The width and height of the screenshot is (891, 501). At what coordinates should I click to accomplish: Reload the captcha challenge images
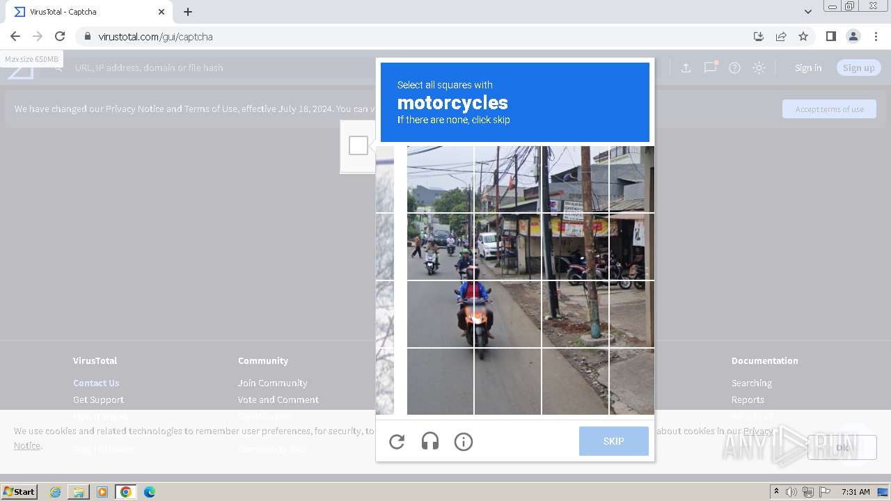point(397,441)
